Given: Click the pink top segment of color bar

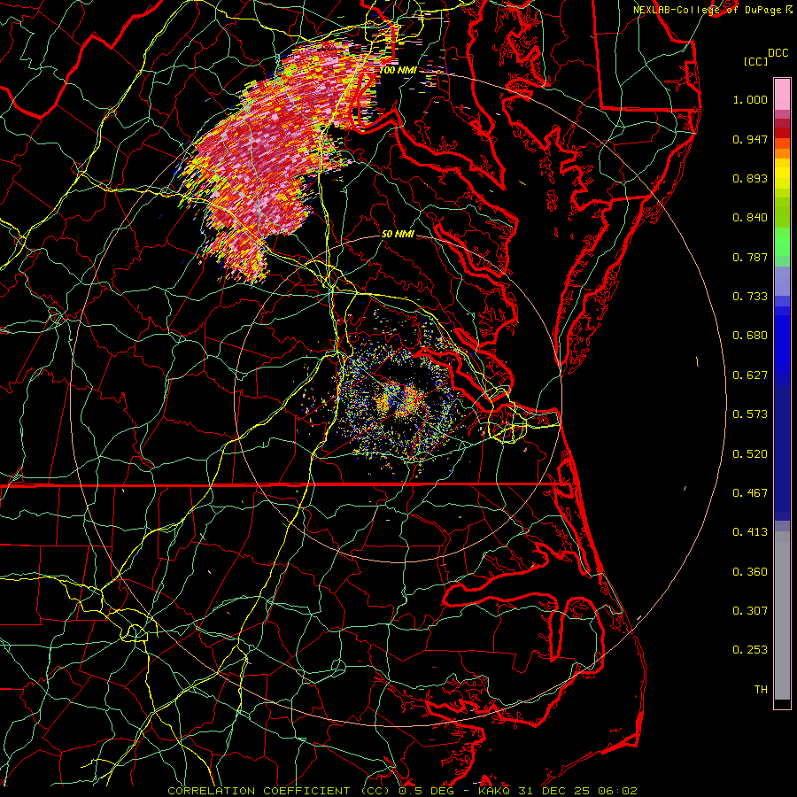Looking at the screenshot, I should [x=782, y=94].
